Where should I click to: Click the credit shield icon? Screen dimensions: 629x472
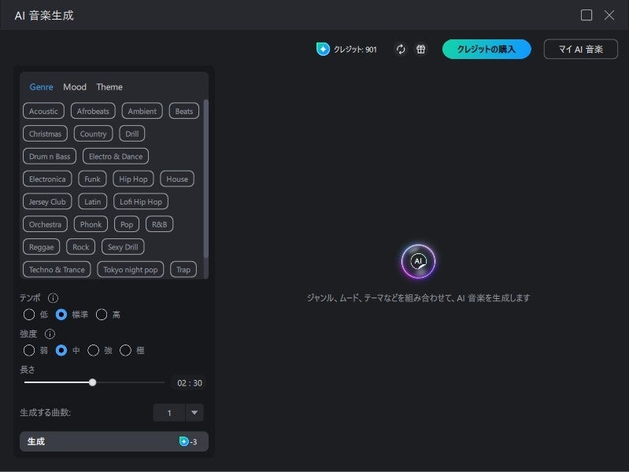click(x=323, y=49)
